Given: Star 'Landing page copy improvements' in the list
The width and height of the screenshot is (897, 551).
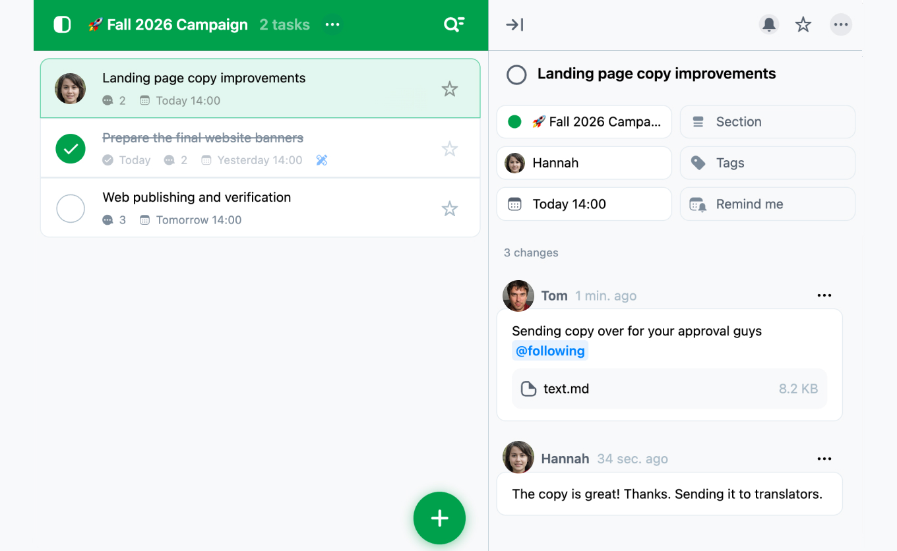Looking at the screenshot, I should (450, 89).
